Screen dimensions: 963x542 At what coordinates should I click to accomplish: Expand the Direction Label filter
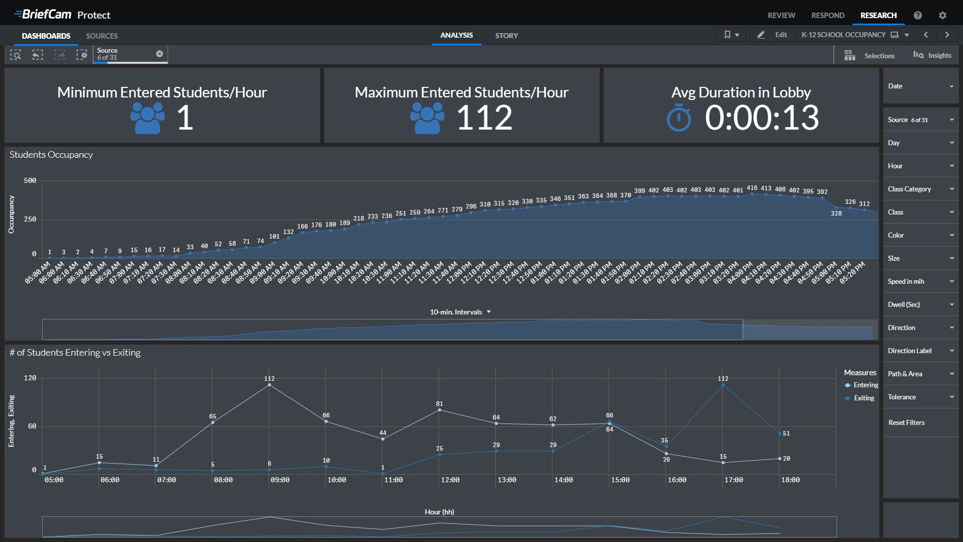(921, 351)
